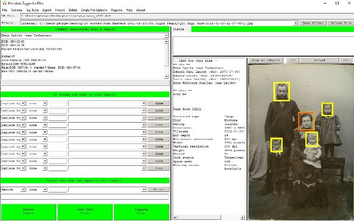Select the face region of girl standing on bench
The height and width of the screenshot is (221, 354).
(x=327, y=110)
